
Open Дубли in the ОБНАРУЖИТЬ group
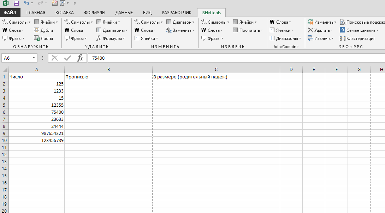[45, 30]
